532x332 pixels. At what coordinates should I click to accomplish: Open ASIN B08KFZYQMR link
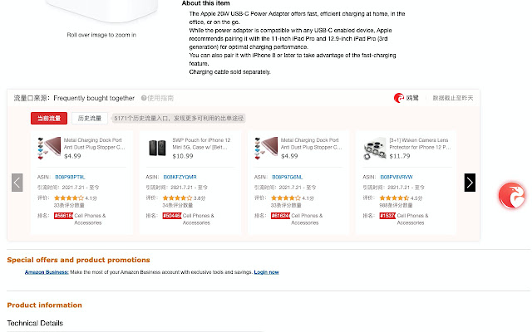[x=180, y=177]
